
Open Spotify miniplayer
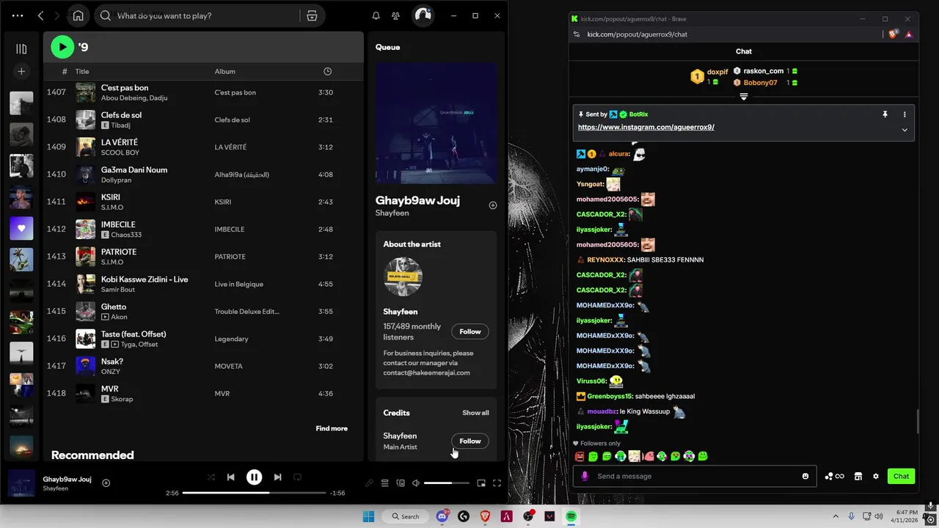(x=481, y=483)
